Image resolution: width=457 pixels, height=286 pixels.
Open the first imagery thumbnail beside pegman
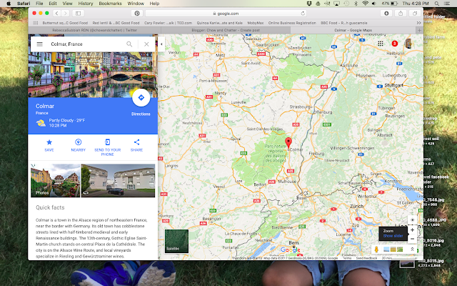(x=386, y=250)
